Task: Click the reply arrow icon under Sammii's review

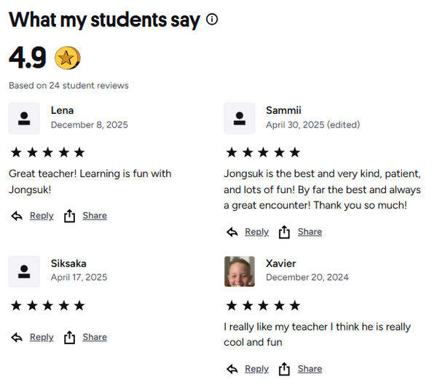Action: (232, 232)
